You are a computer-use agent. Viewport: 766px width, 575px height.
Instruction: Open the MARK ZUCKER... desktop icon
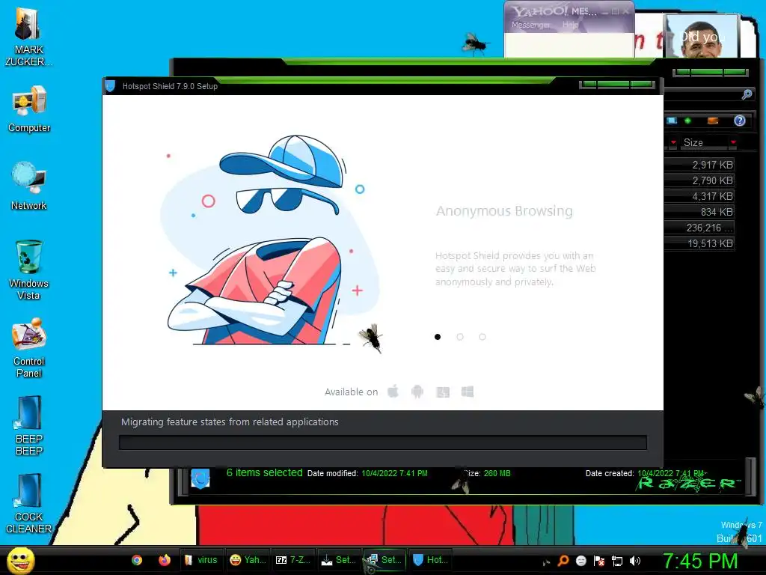point(28,38)
